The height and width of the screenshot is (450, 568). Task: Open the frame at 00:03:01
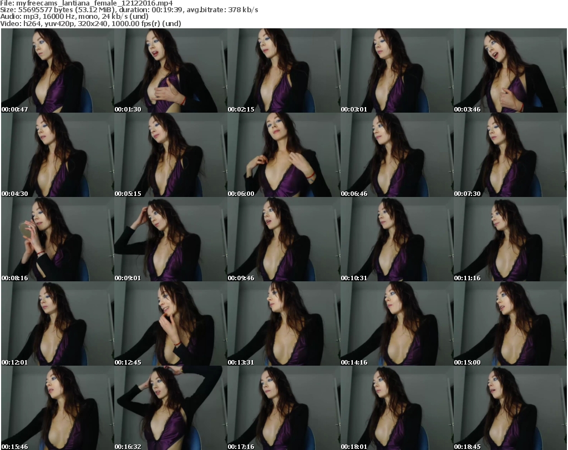pyautogui.click(x=397, y=70)
